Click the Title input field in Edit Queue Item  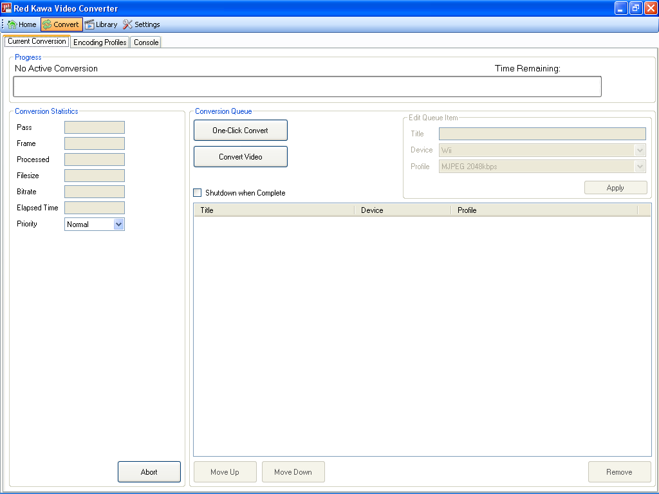tap(542, 134)
